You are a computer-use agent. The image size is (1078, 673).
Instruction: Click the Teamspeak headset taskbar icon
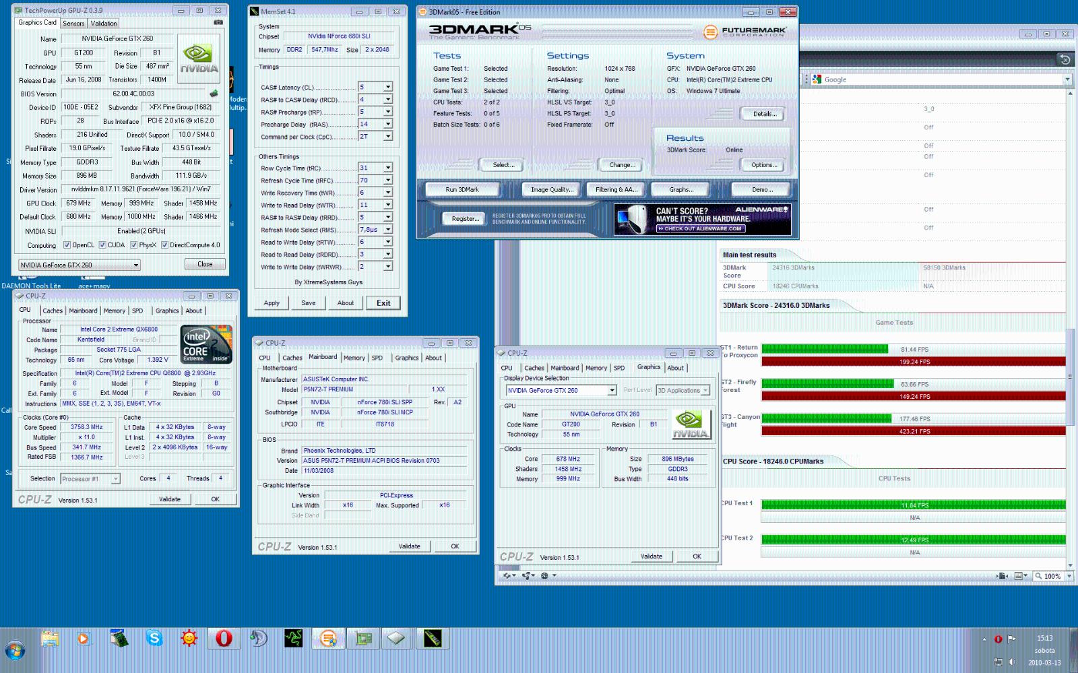click(259, 638)
